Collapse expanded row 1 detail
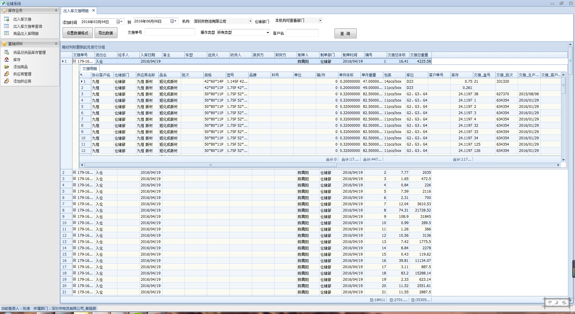Screen dimensions: 575x314 74,61
